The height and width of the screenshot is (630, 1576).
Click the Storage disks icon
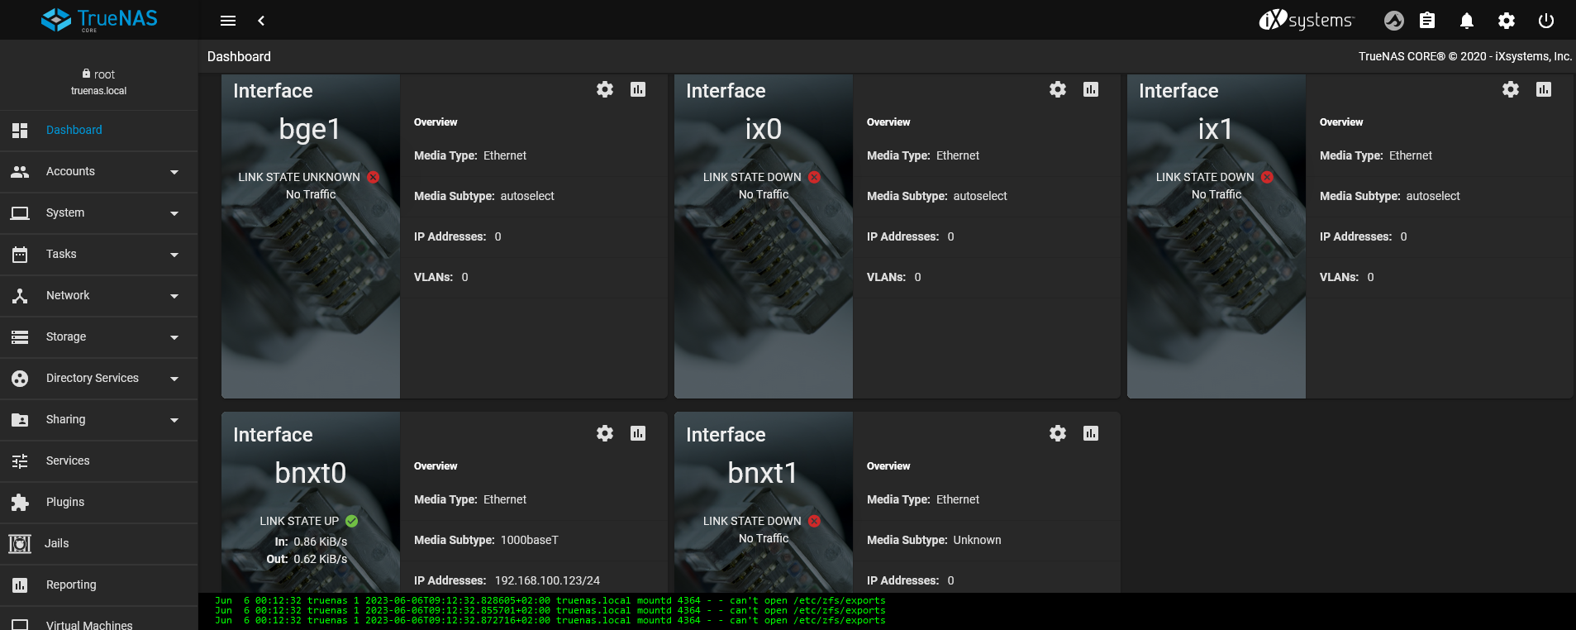click(20, 337)
